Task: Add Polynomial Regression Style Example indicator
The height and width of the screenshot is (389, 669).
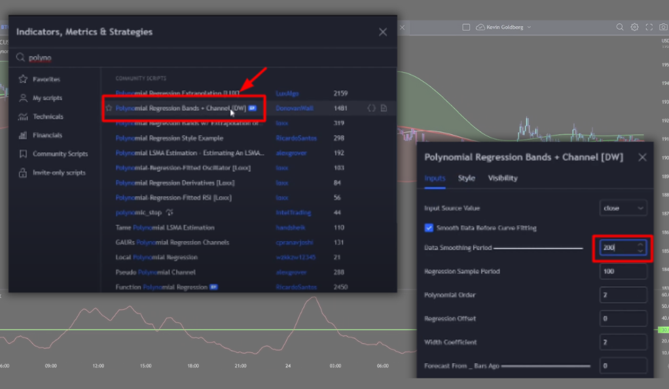Action: pos(170,138)
